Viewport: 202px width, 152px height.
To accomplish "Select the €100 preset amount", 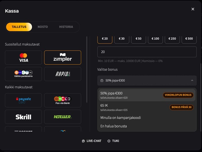I will 155,39.
